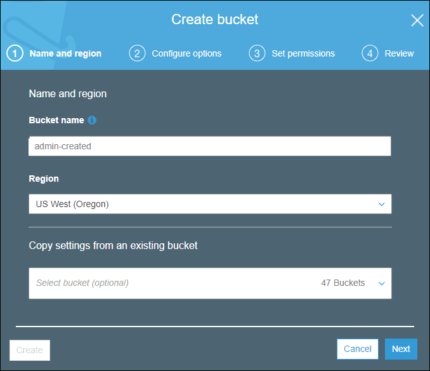Screen dimensions: 430x371
Task: Click the 'Copy settings from an existing bucket' heading
Action: pyautogui.click(x=114, y=245)
